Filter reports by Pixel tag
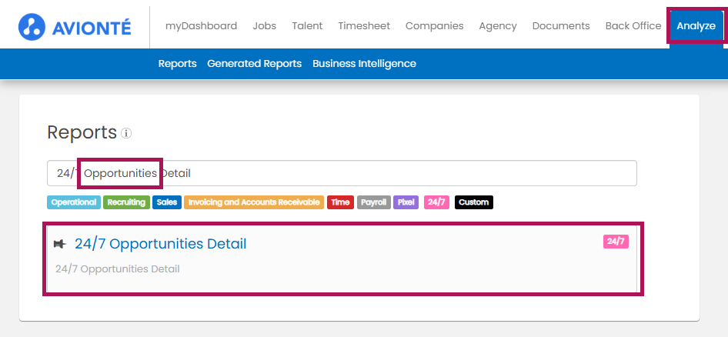This screenshot has height=337, width=728. tap(406, 202)
